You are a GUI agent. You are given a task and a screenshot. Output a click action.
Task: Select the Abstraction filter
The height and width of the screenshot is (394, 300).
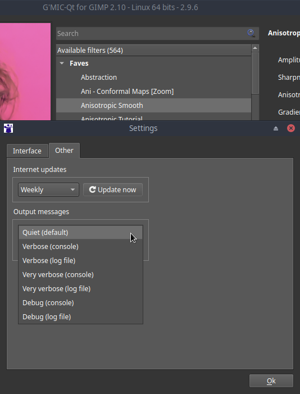pos(153,78)
